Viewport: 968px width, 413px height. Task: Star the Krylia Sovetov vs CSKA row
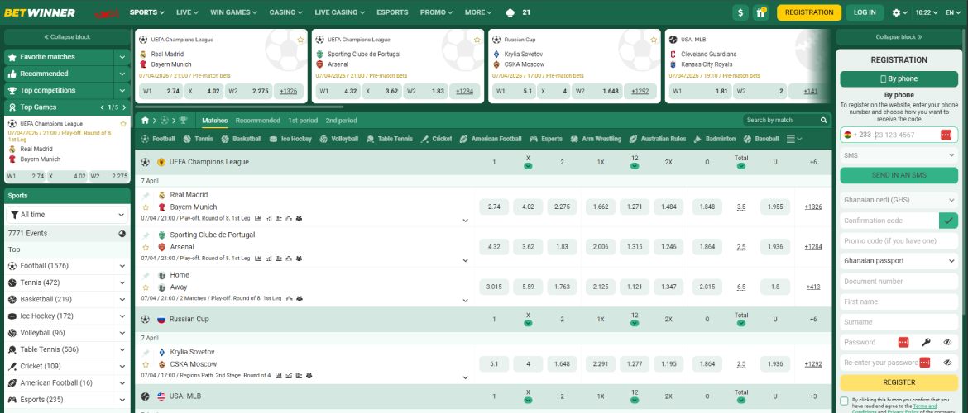(x=146, y=364)
